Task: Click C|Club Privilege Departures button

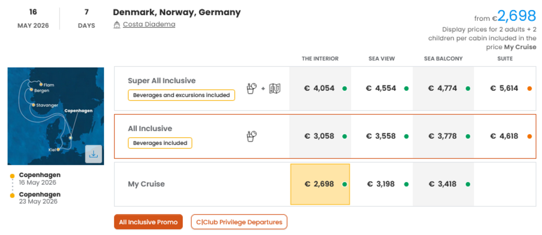Action: [x=239, y=222]
